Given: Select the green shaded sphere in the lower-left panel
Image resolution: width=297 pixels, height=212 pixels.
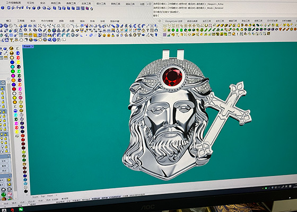Looking at the screenshot, I should click(3, 195).
